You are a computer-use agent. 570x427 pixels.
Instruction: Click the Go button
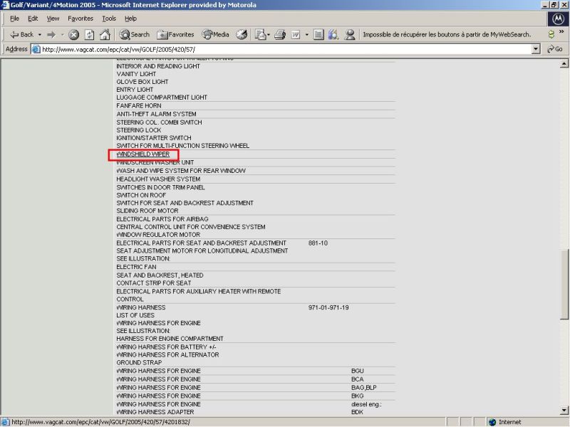pyautogui.click(x=555, y=49)
